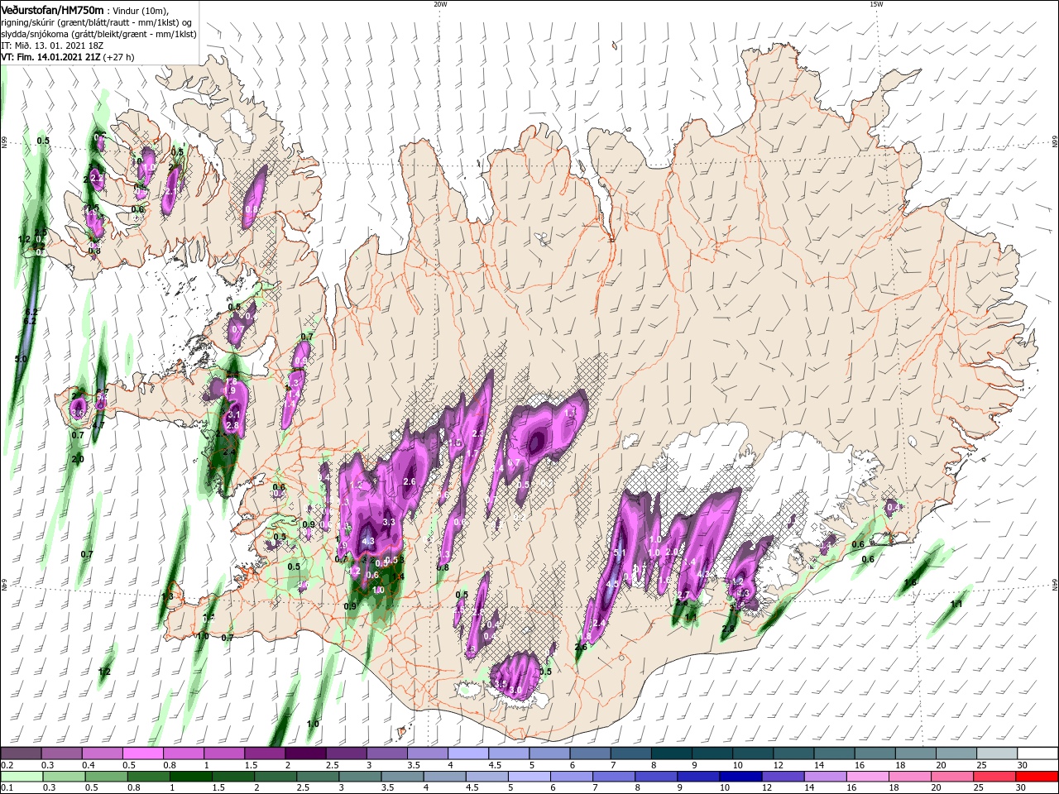Pick upper legend lavender swatch between 4 and 4.5
The image size is (1059, 794).
point(468,753)
